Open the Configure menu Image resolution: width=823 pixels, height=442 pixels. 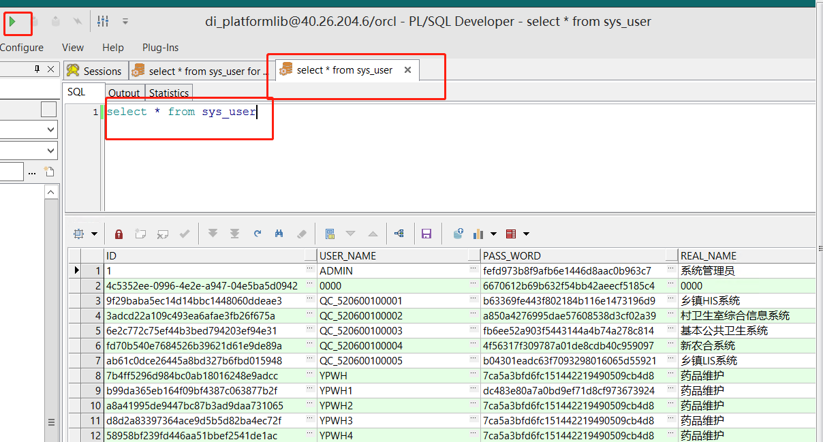click(21, 48)
